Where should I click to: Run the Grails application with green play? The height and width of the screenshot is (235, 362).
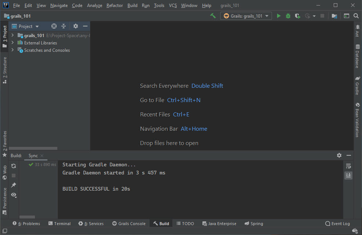click(x=279, y=16)
